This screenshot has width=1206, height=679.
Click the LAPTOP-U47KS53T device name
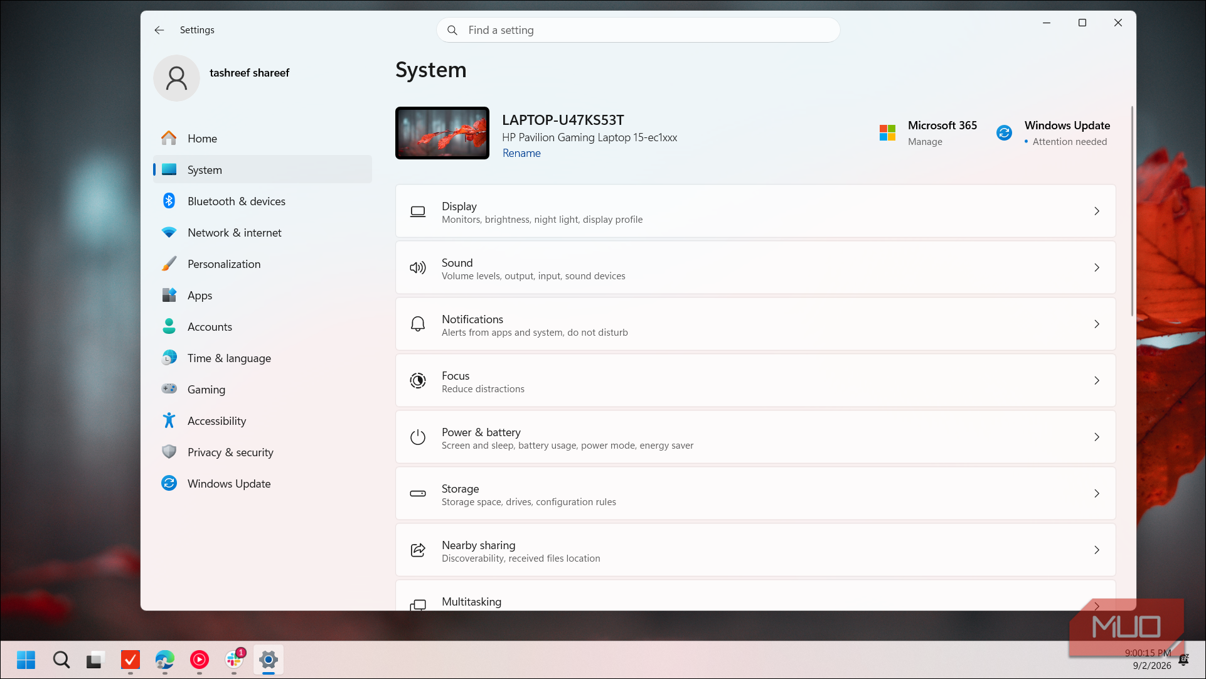point(563,120)
